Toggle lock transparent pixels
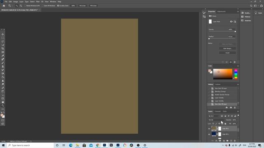 coord(213,124)
